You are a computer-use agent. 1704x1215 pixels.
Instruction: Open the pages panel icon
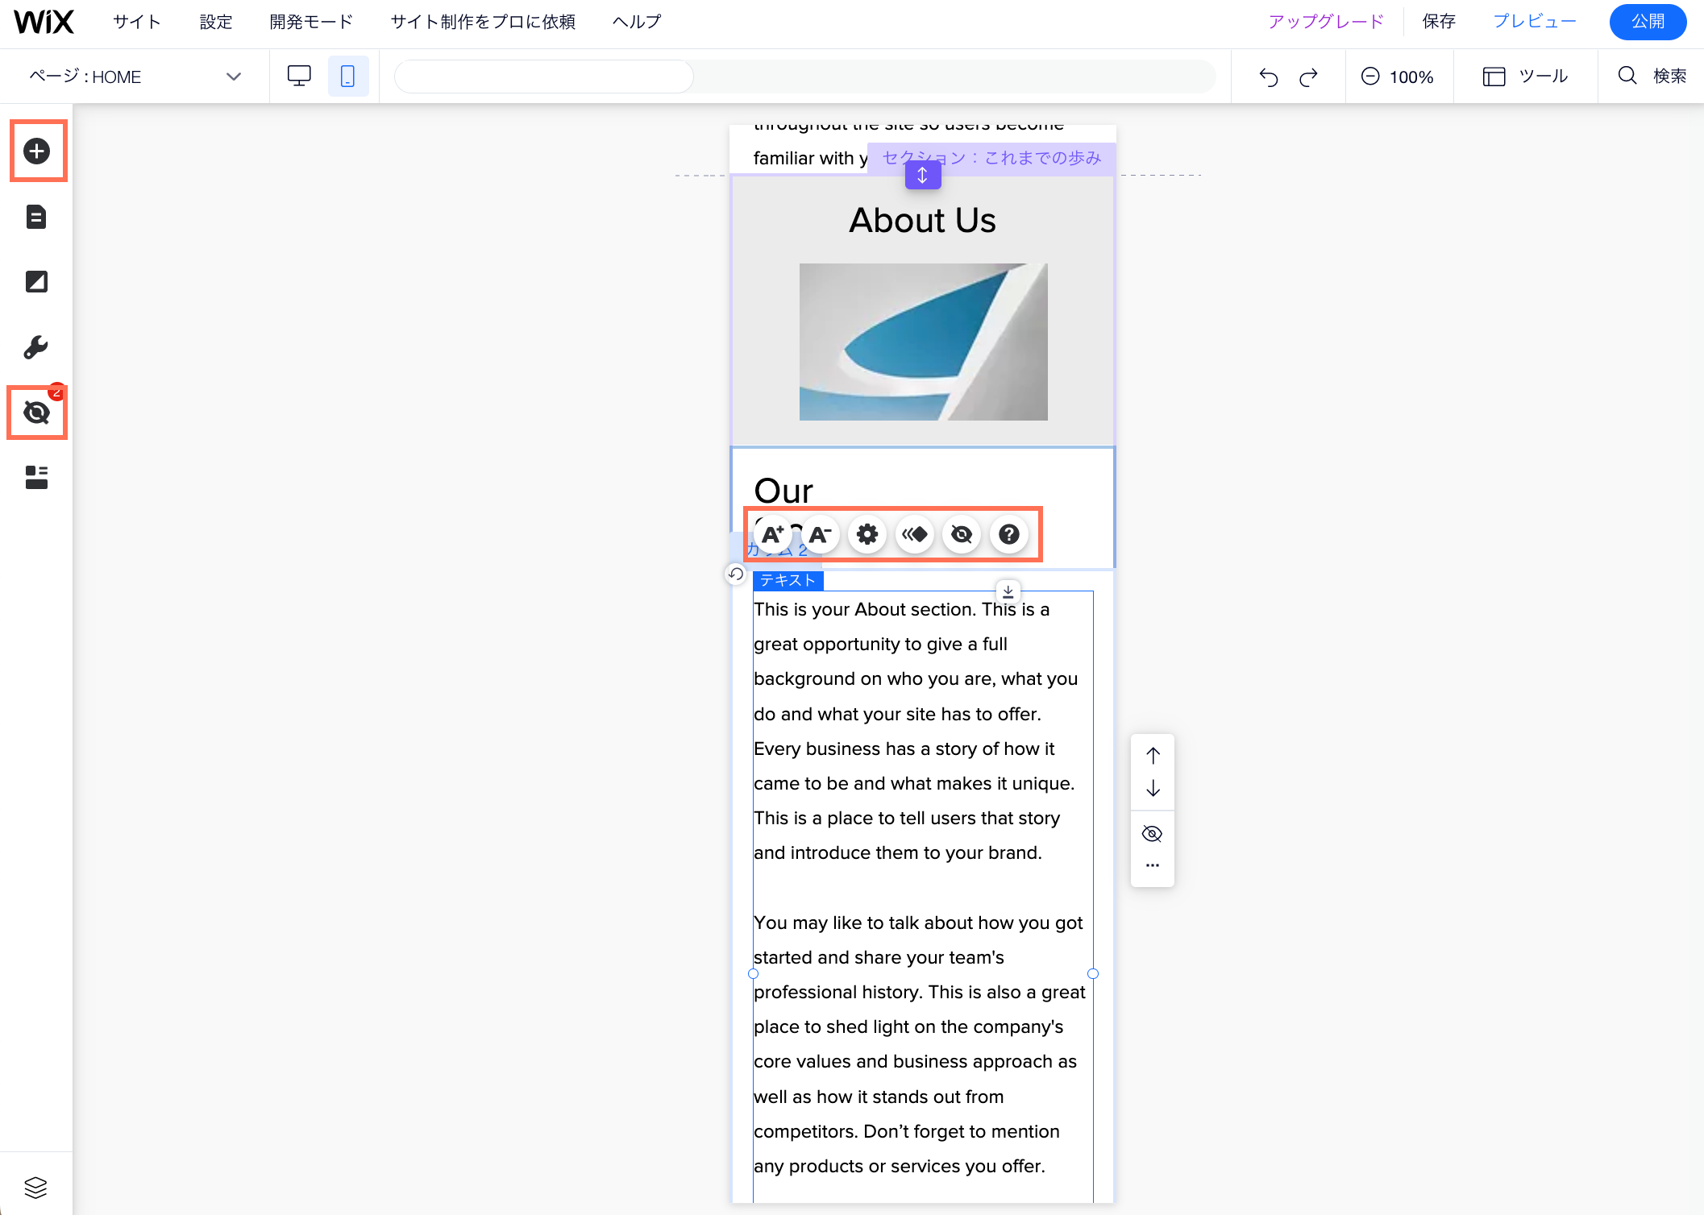point(35,216)
